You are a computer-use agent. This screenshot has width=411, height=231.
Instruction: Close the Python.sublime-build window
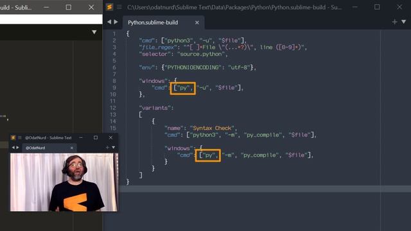click(399, 7)
